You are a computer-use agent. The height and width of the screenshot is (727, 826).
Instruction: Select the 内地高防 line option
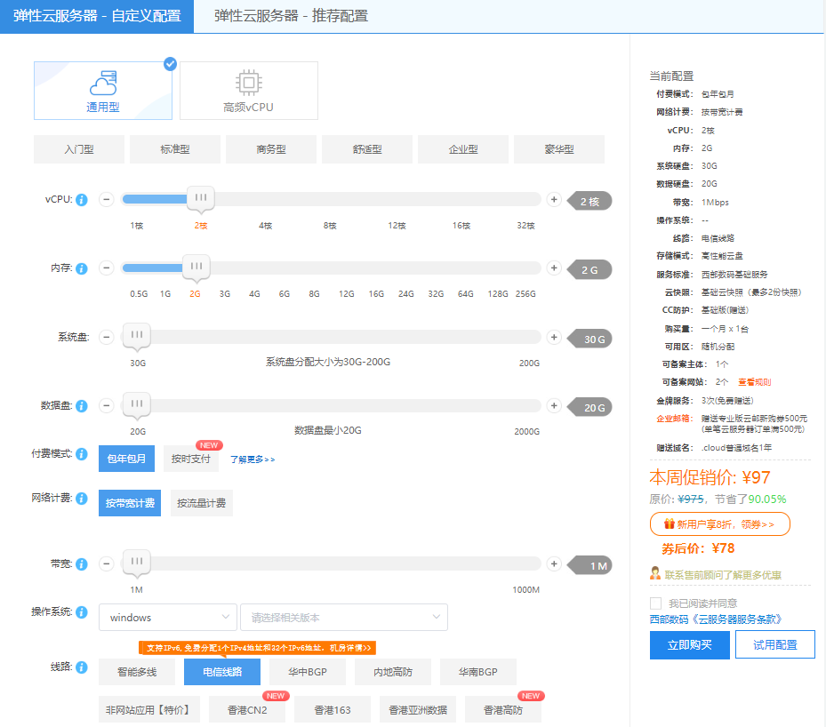click(393, 672)
